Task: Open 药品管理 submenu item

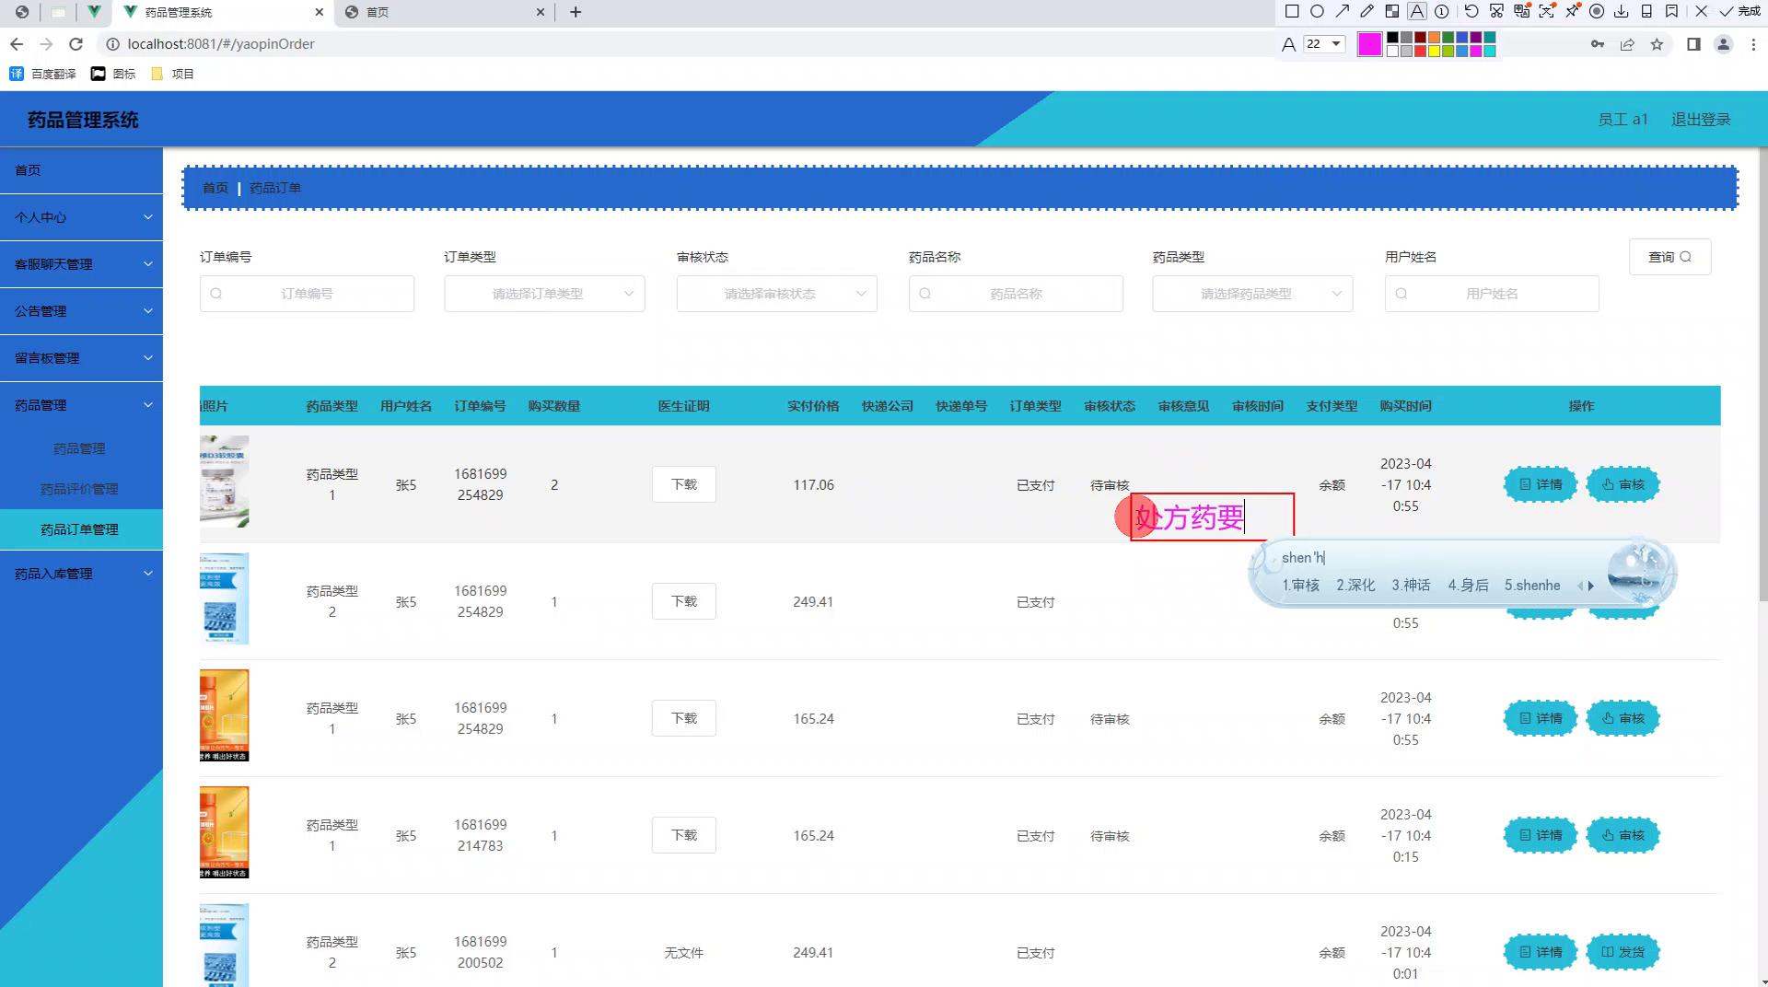Action: [81, 448]
